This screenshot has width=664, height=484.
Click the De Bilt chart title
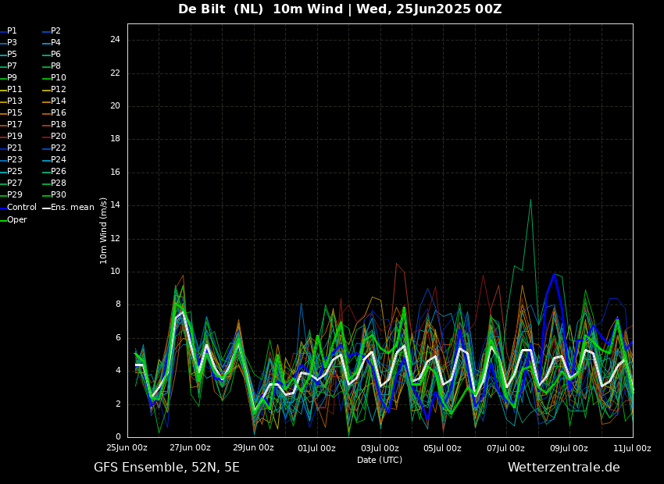coord(340,9)
